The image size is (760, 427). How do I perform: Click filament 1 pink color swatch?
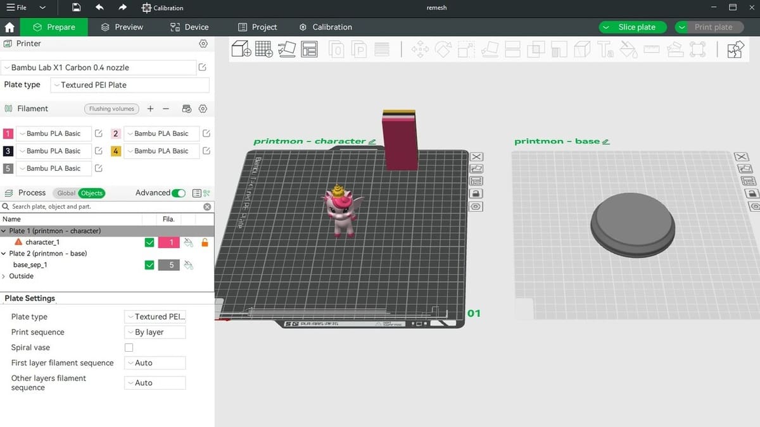click(x=8, y=133)
